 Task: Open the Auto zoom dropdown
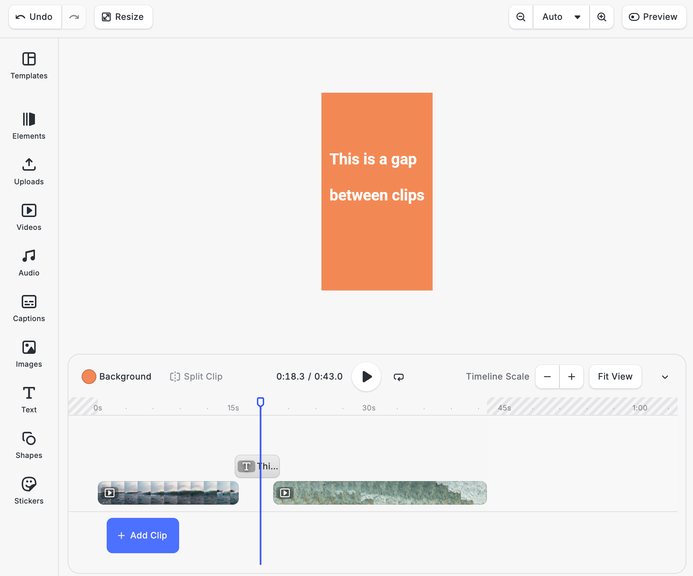click(x=561, y=17)
